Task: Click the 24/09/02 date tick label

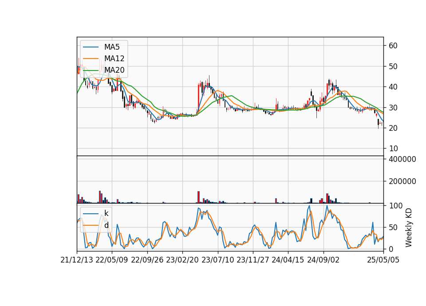Action: tap(323, 260)
